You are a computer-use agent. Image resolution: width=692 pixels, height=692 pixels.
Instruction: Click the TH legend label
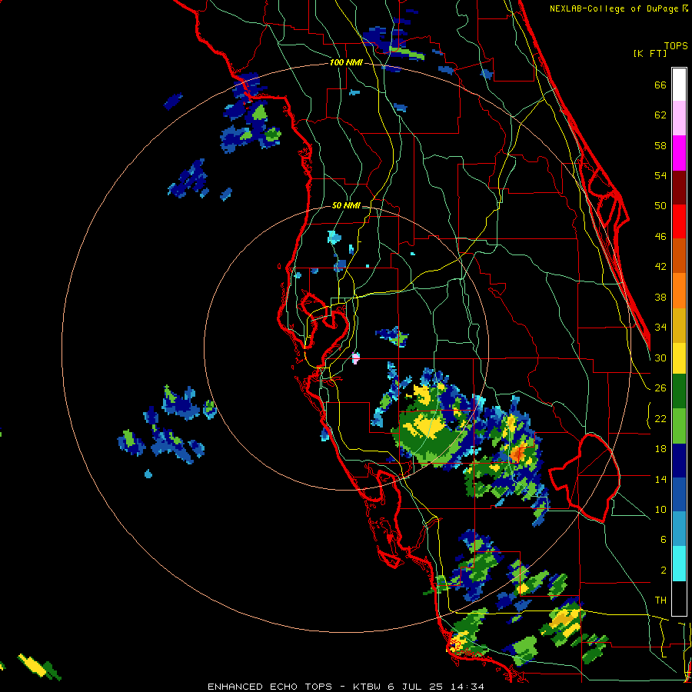660,601
